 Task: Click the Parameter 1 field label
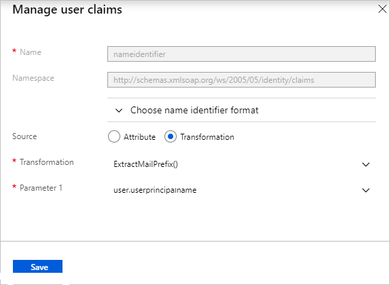pos(41,188)
